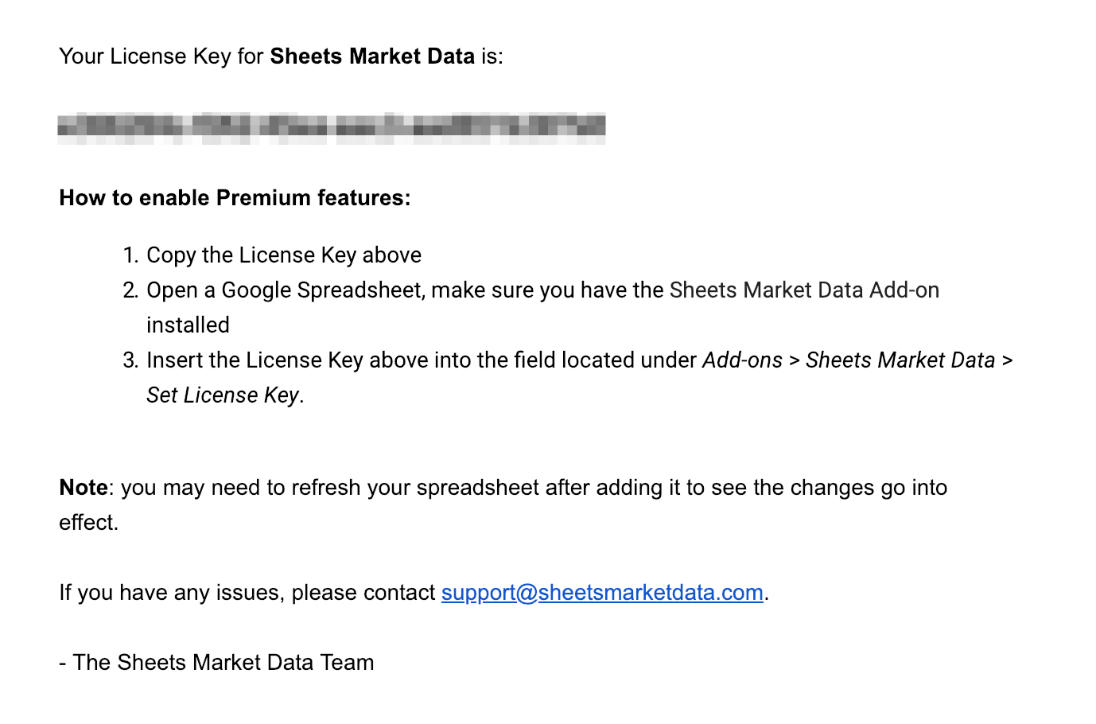This screenshot has width=1096, height=724.
Task: Click the italic 'Sheets Market Data' path text
Action: [900, 360]
